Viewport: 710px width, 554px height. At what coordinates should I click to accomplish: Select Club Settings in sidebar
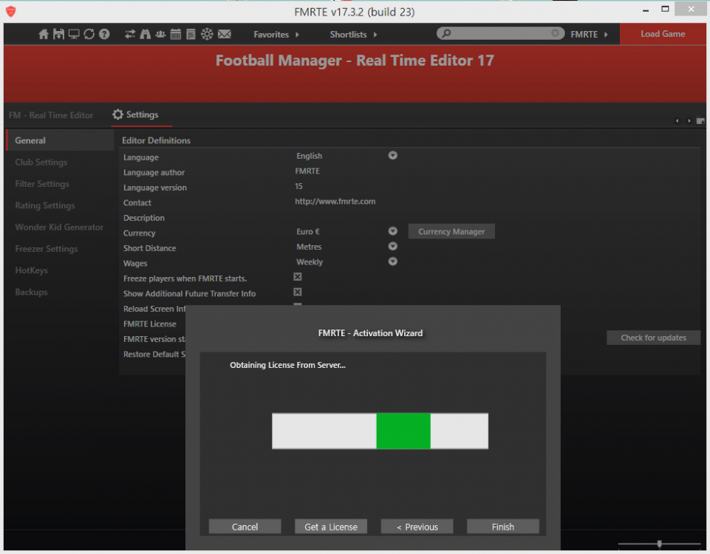(x=41, y=163)
